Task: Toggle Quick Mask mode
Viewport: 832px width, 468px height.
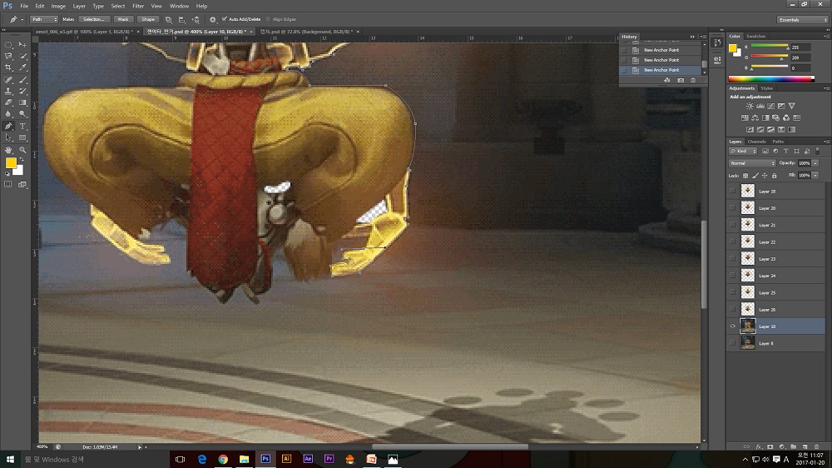Action: (x=8, y=184)
